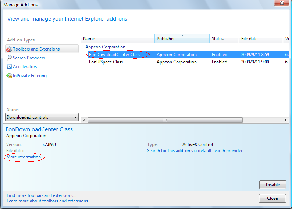
Task: Select Toolbars and Extensions add-on type
Action: 42,49
